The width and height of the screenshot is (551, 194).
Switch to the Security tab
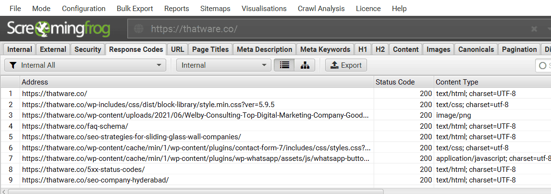point(87,49)
